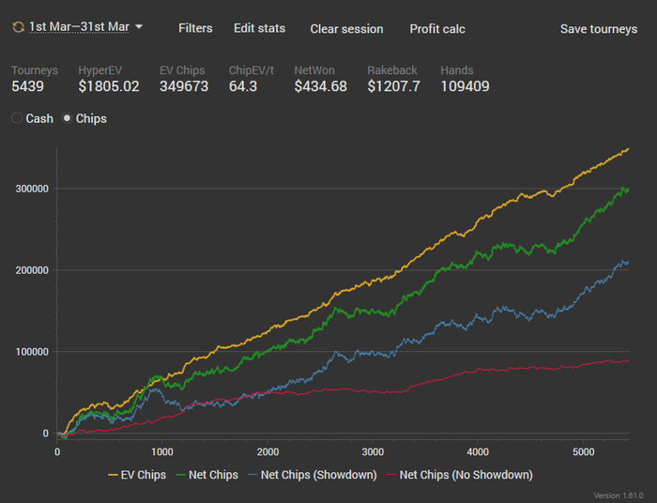Toggle the Net Chips legend series

[x=207, y=475]
